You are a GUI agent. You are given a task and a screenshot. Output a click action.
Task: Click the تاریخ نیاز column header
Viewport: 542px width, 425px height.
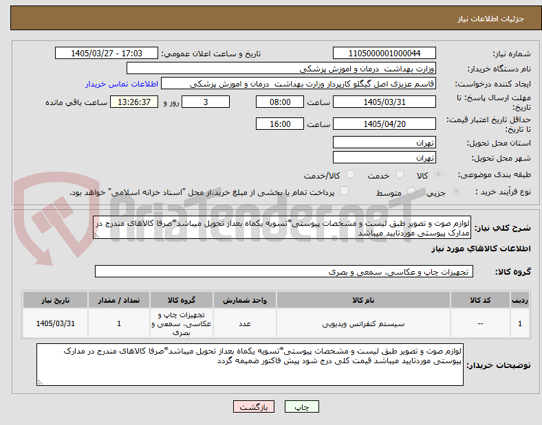(x=55, y=300)
